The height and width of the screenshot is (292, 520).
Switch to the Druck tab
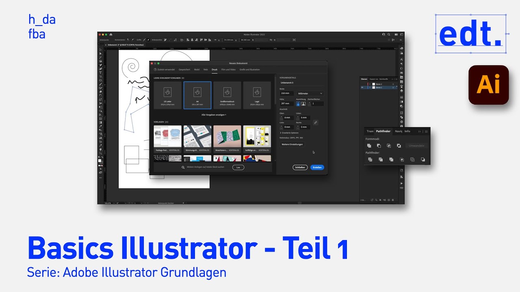(214, 70)
